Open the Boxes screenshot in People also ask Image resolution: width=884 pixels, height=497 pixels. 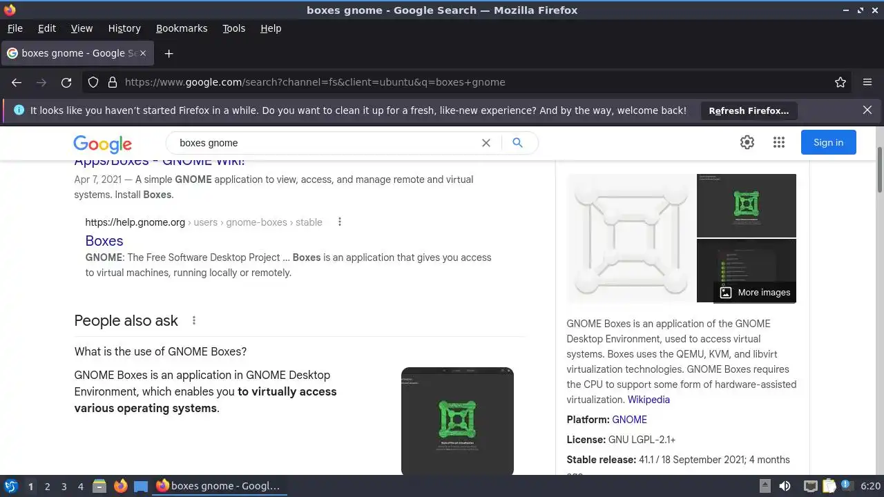(457, 420)
